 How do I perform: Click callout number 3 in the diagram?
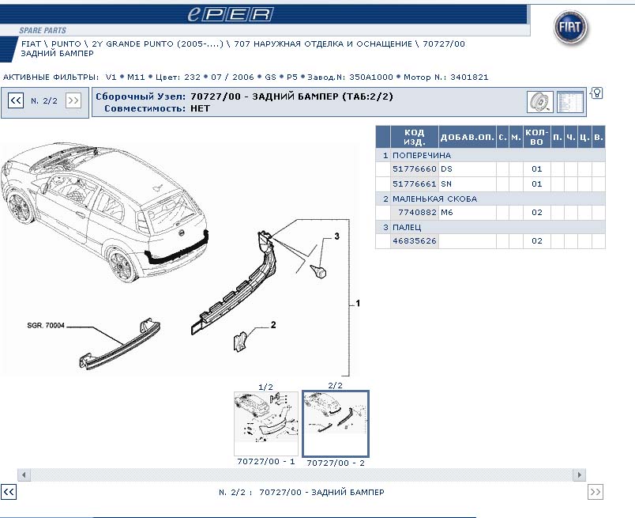coord(336,236)
